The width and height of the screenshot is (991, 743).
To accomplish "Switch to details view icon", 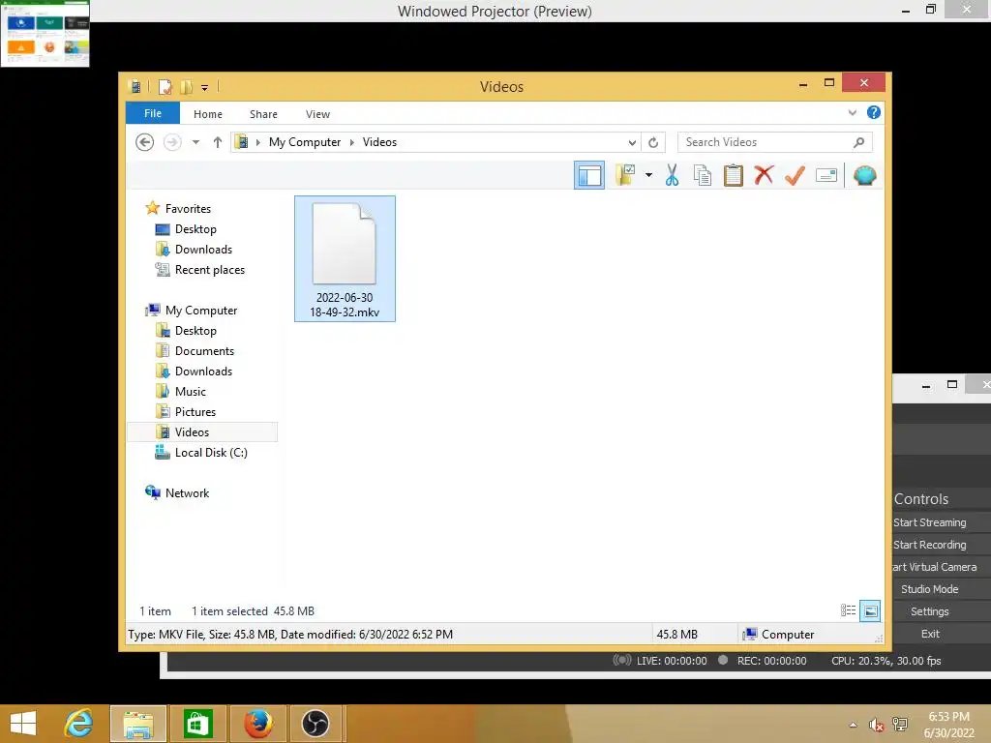I will 848,610.
